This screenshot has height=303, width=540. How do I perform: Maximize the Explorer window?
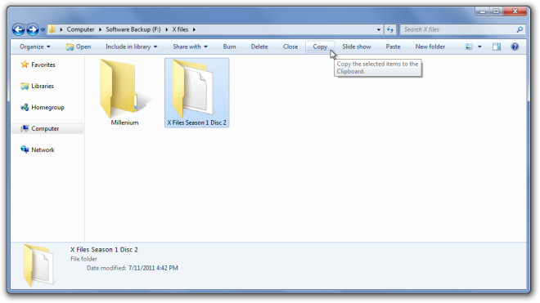496,11
